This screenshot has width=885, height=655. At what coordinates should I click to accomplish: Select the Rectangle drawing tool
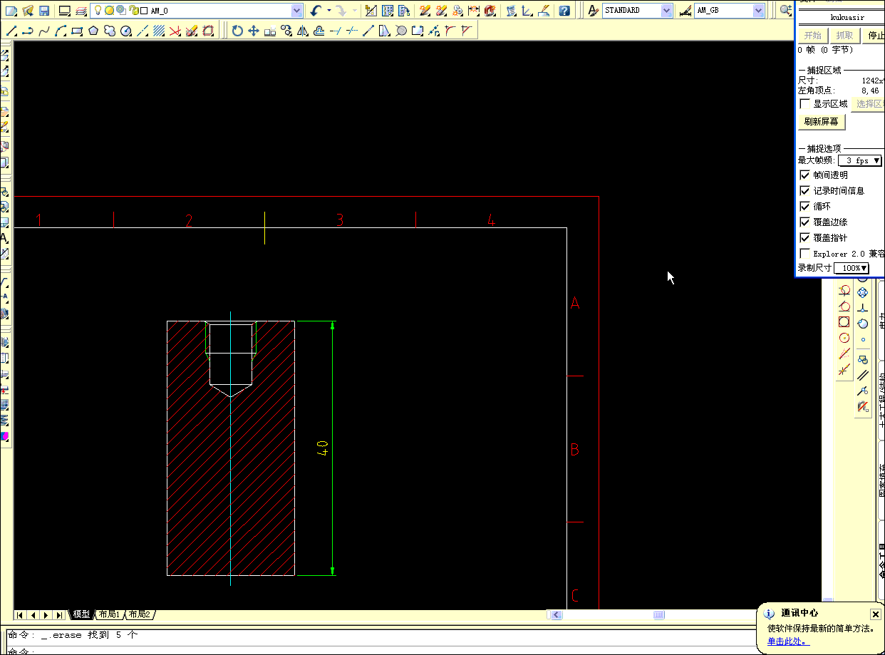pyautogui.click(x=77, y=31)
